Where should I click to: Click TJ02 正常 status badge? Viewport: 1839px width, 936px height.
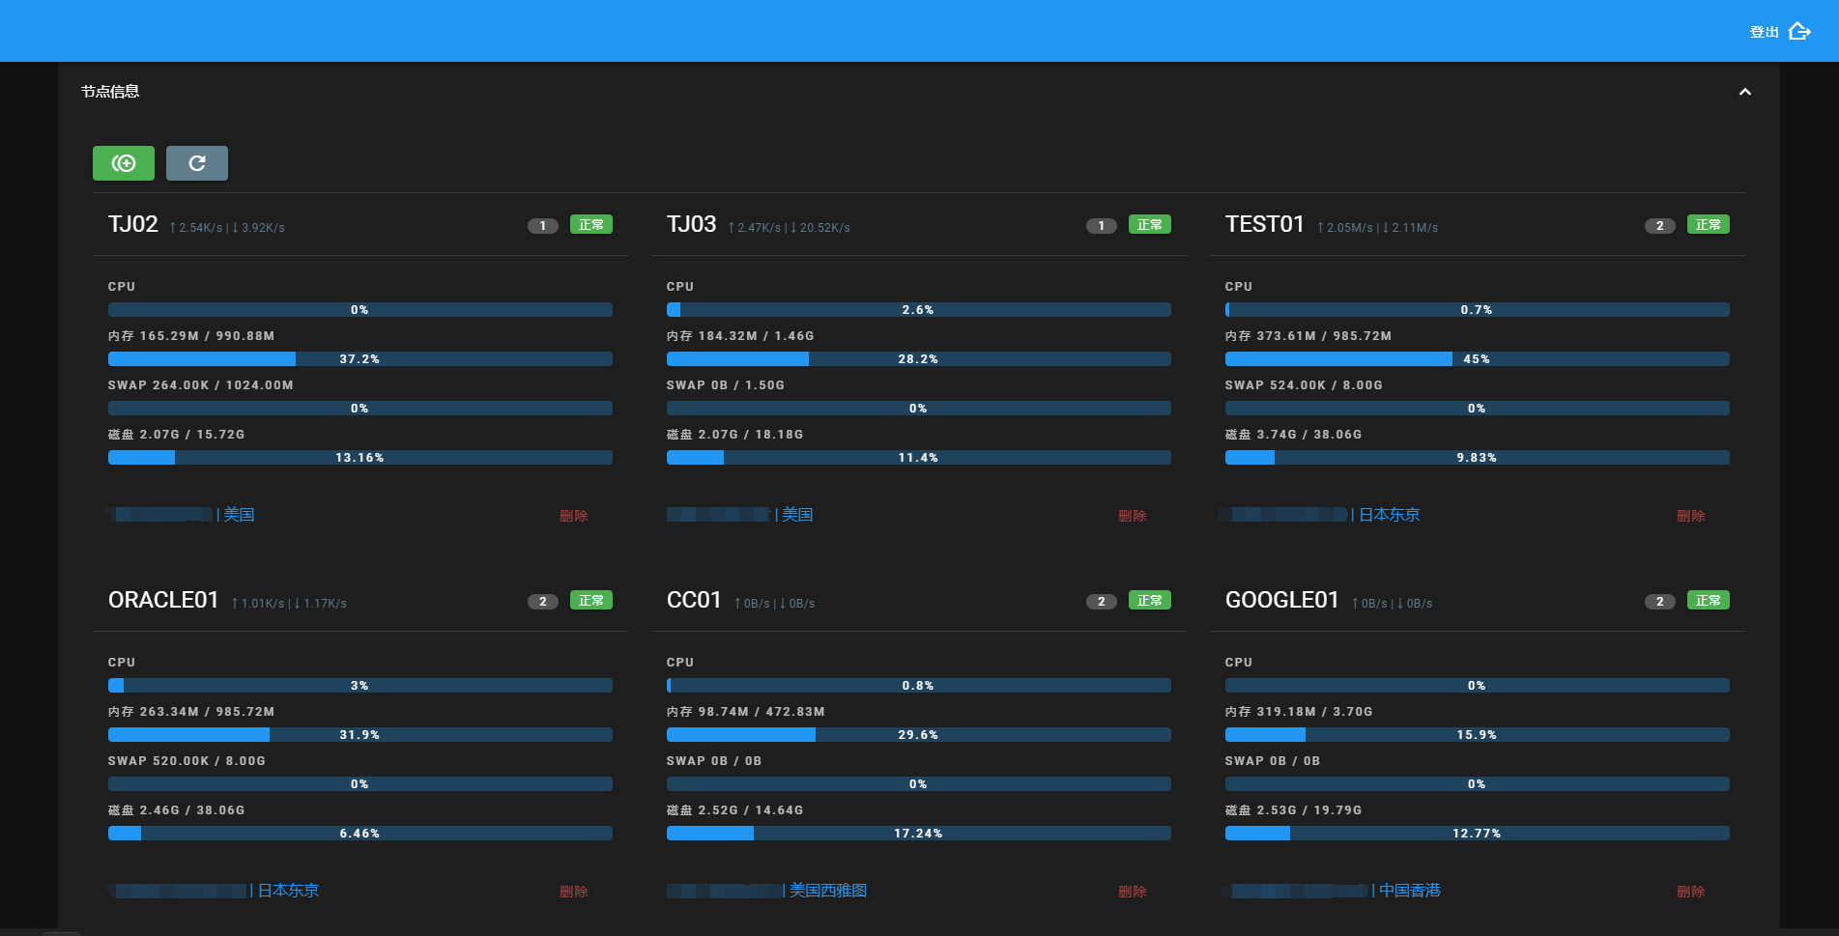coord(591,225)
